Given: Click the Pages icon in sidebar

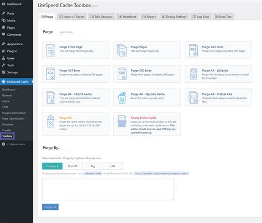Looking at the screenshot, I should point(3,28).
